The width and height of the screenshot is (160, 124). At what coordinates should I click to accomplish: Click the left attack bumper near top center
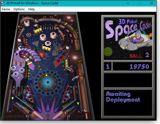click(43, 37)
